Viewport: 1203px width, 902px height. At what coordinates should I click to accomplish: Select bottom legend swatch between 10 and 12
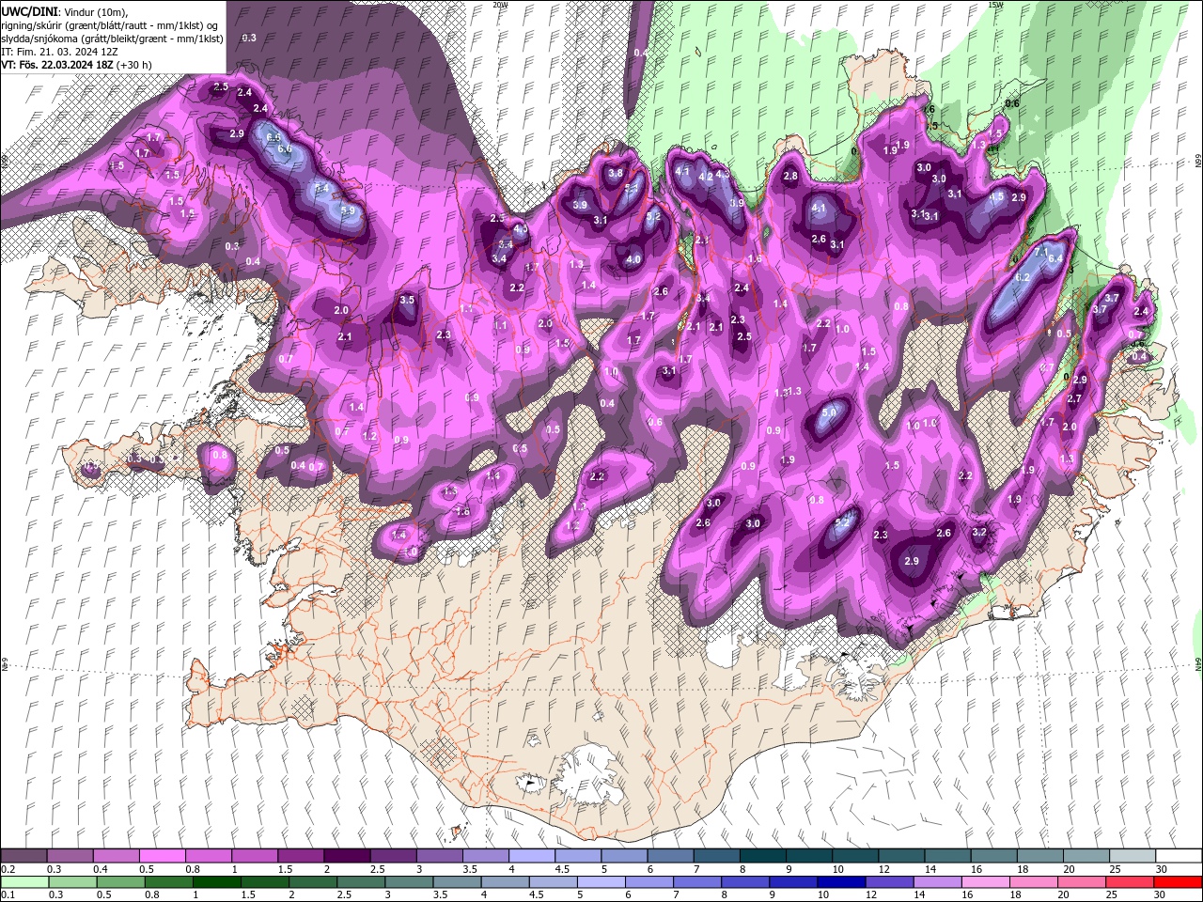click(842, 882)
